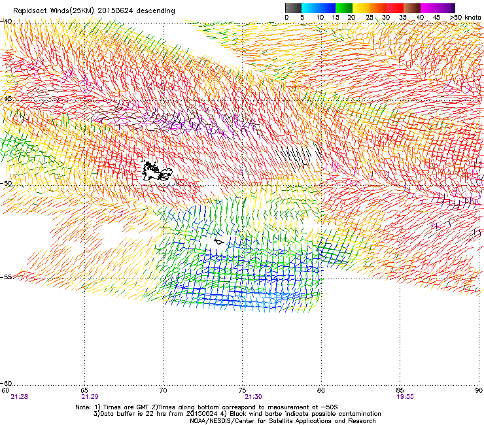Click the '19:55' pass time label
The width and height of the screenshot is (484, 425).
click(405, 397)
